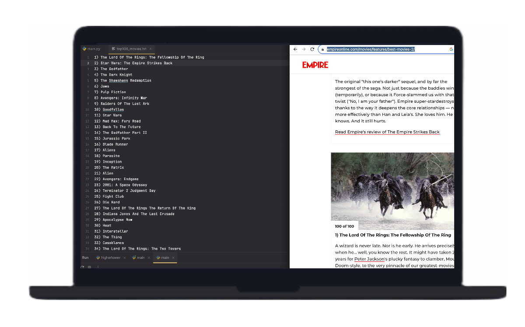Image resolution: width=525 pixels, height=327 pixels.
Task: Click the browser forward arrow
Action: pyautogui.click(x=304, y=49)
